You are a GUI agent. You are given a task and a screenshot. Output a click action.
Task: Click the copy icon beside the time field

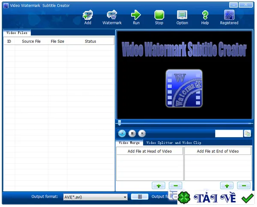click(247, 134)
